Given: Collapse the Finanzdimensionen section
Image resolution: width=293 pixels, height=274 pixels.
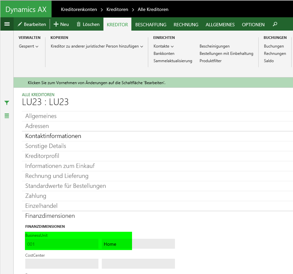Looking at the screenshot, I should pos(50,216).
